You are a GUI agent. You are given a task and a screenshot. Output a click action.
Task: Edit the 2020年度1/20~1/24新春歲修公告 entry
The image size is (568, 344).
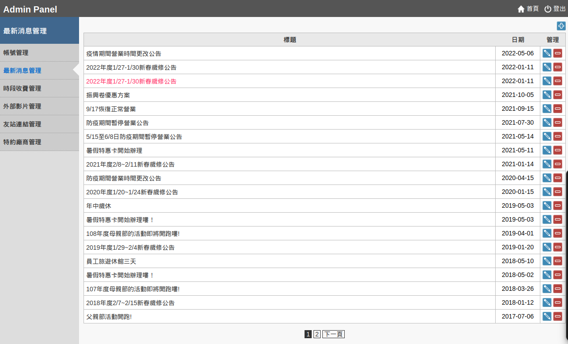click(x=547, y=192)
